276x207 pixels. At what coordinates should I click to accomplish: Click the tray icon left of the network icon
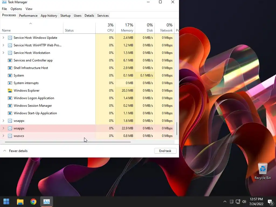click(x=232, y=202)
